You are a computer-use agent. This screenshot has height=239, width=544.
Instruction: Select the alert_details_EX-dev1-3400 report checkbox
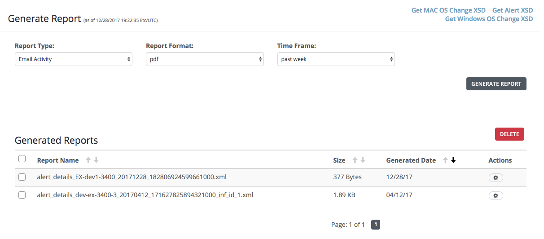coord(22,177)
